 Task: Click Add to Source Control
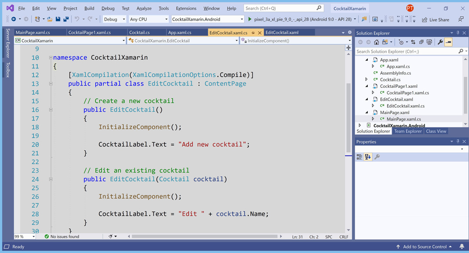coord(425,247)
